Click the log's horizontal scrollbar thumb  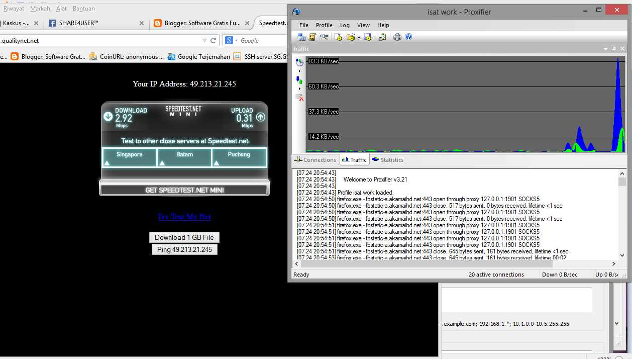click(426, 263)
